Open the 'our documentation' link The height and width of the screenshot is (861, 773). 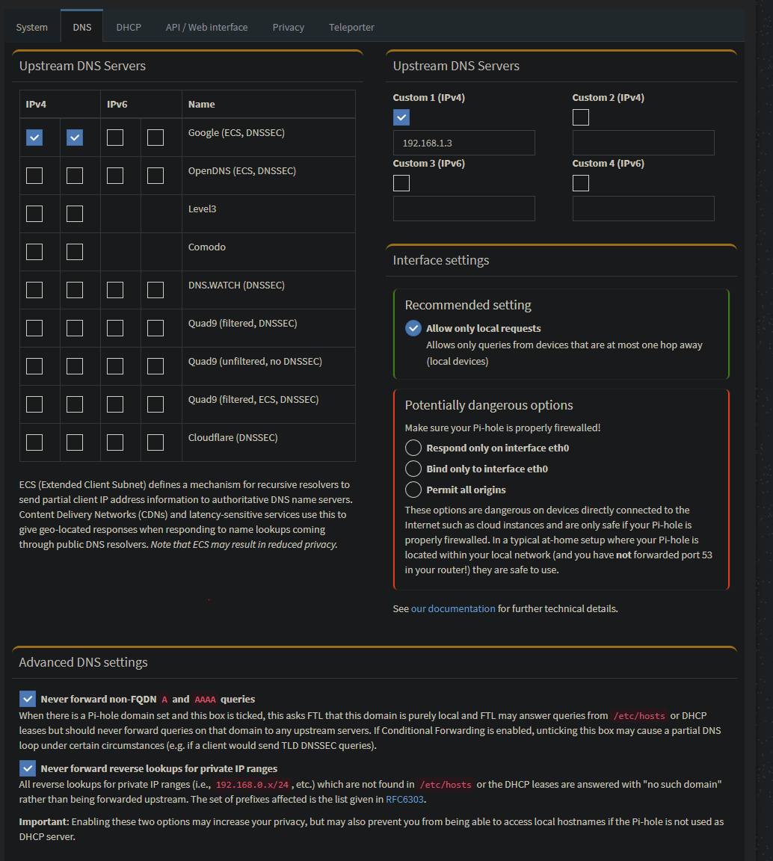(x=453, y=609)
